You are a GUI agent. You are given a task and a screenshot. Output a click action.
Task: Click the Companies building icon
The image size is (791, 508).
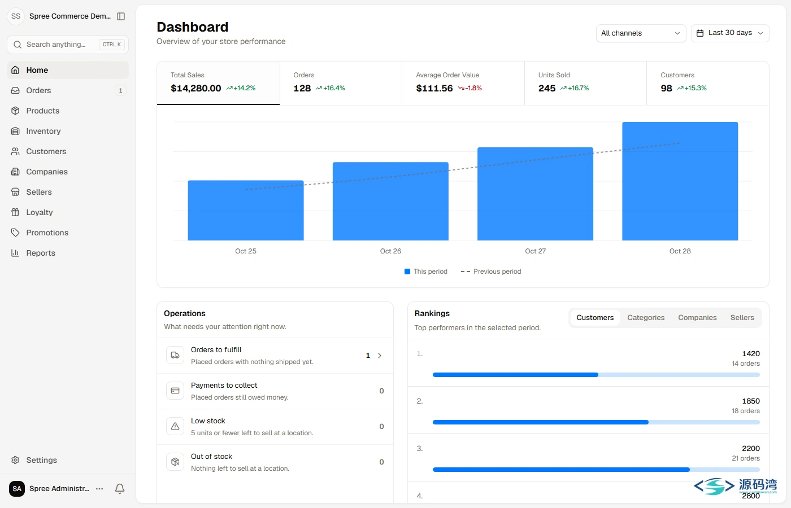[x=15, y=172]
